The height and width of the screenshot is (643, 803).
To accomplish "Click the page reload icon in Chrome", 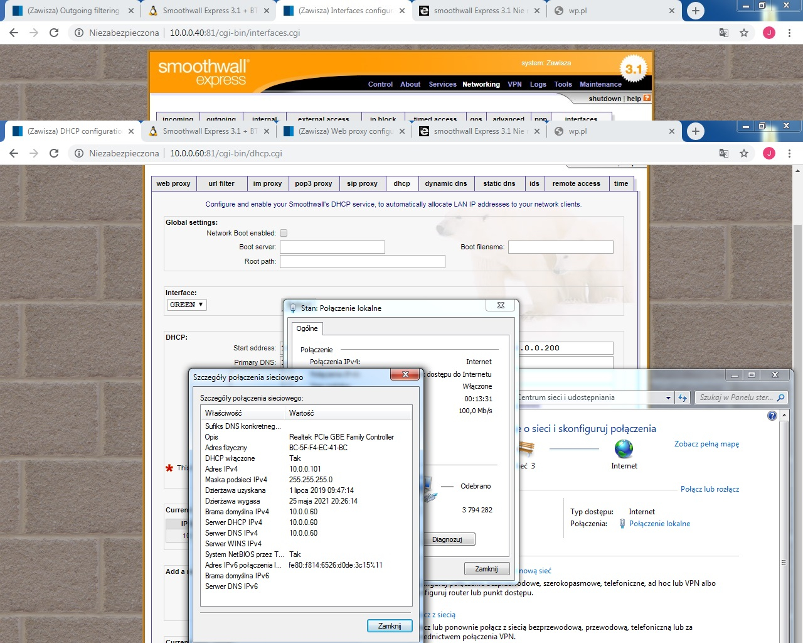I will [x=53, y=153].
